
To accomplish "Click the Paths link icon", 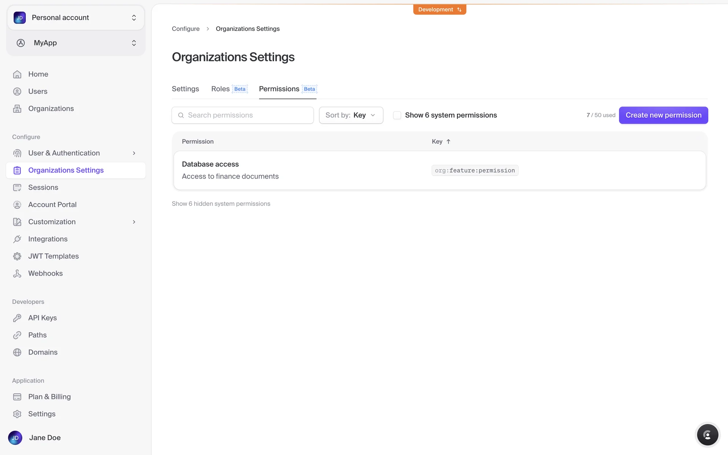I will [17, 335].
